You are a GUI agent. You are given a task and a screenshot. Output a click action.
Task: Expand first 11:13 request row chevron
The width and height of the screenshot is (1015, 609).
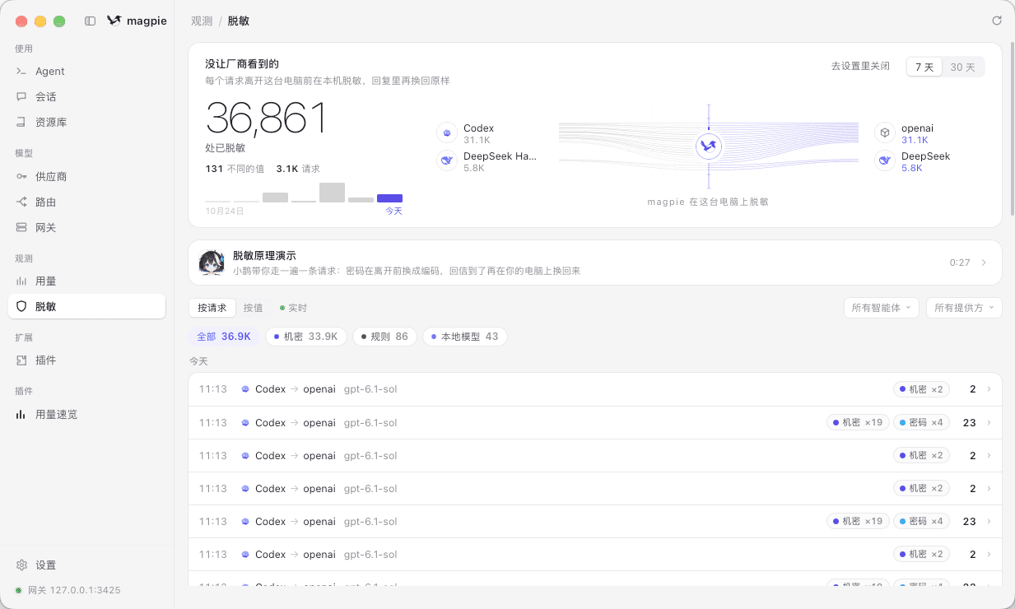[x=989, y=389]
